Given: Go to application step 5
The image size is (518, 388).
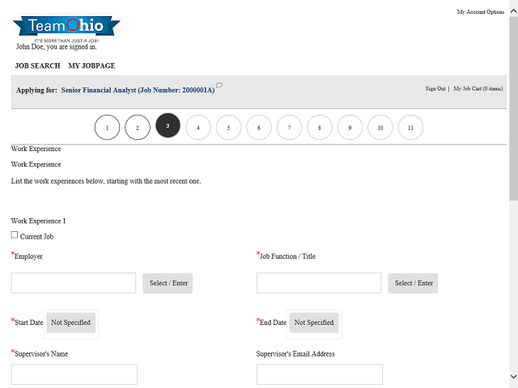Looking at the screenshot, I should 228,128.
